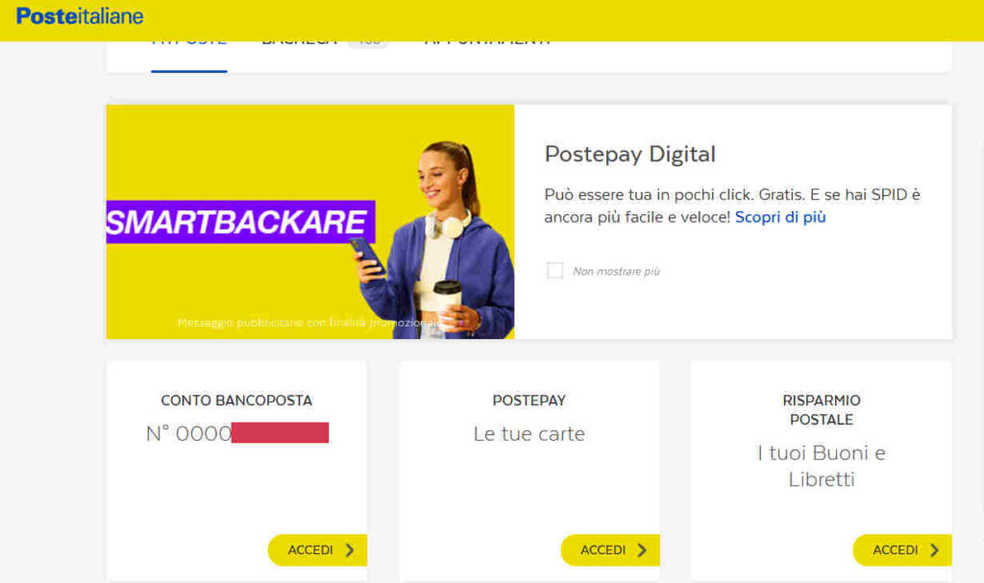The height and width of the screenshot is (583, 984).
Task: Tick the 'Non mostrare più' checkbox
Action: 554,271
